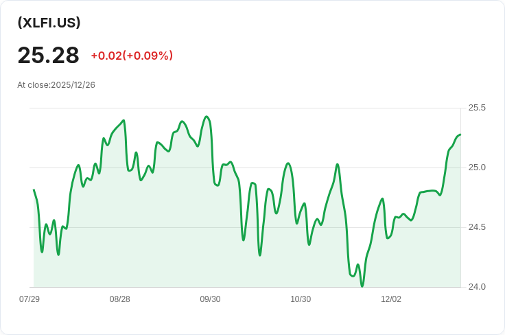This screenshot has height=335, width=505.
Task: Click the At close:2025/12/26 date label
Action: (56, 84)
